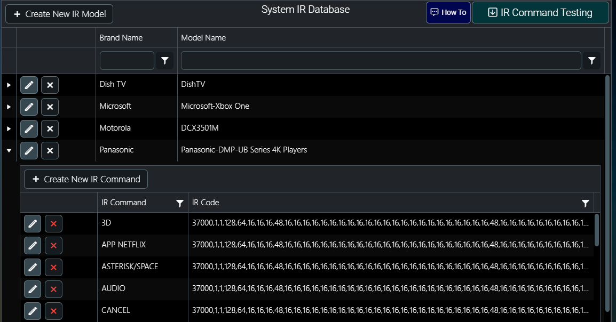
Task: Open the How To help
Action: [448, 13]
